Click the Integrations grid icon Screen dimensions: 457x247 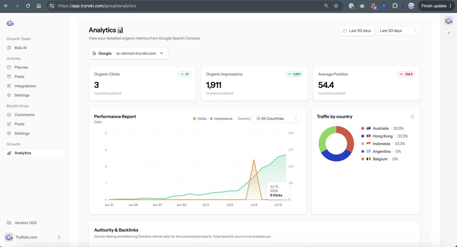point(10,86)
